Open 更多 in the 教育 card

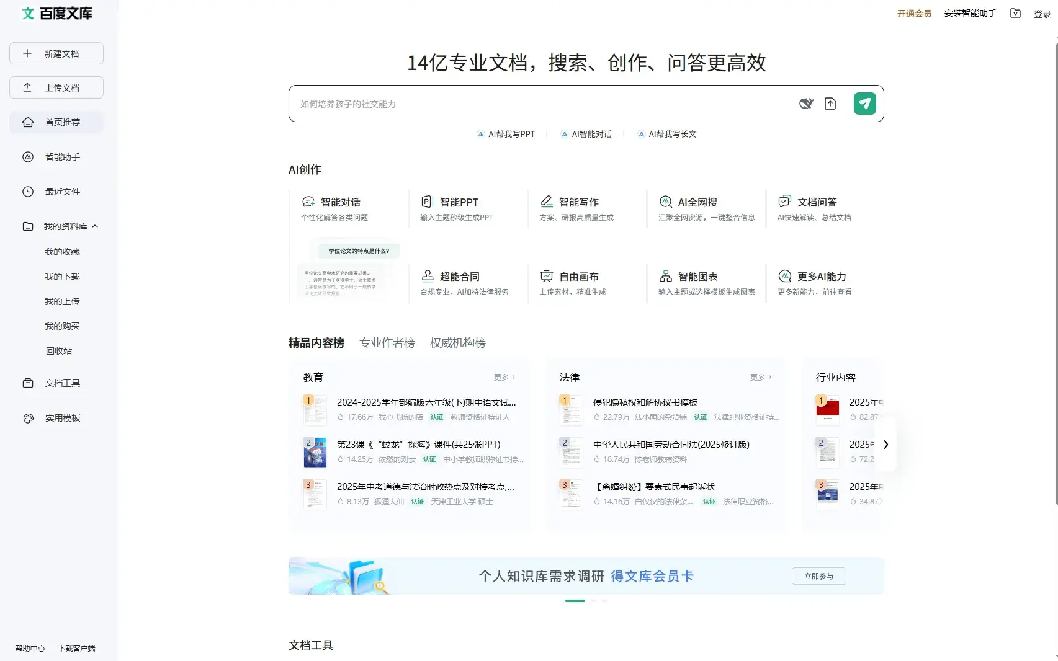coord(504,377)
